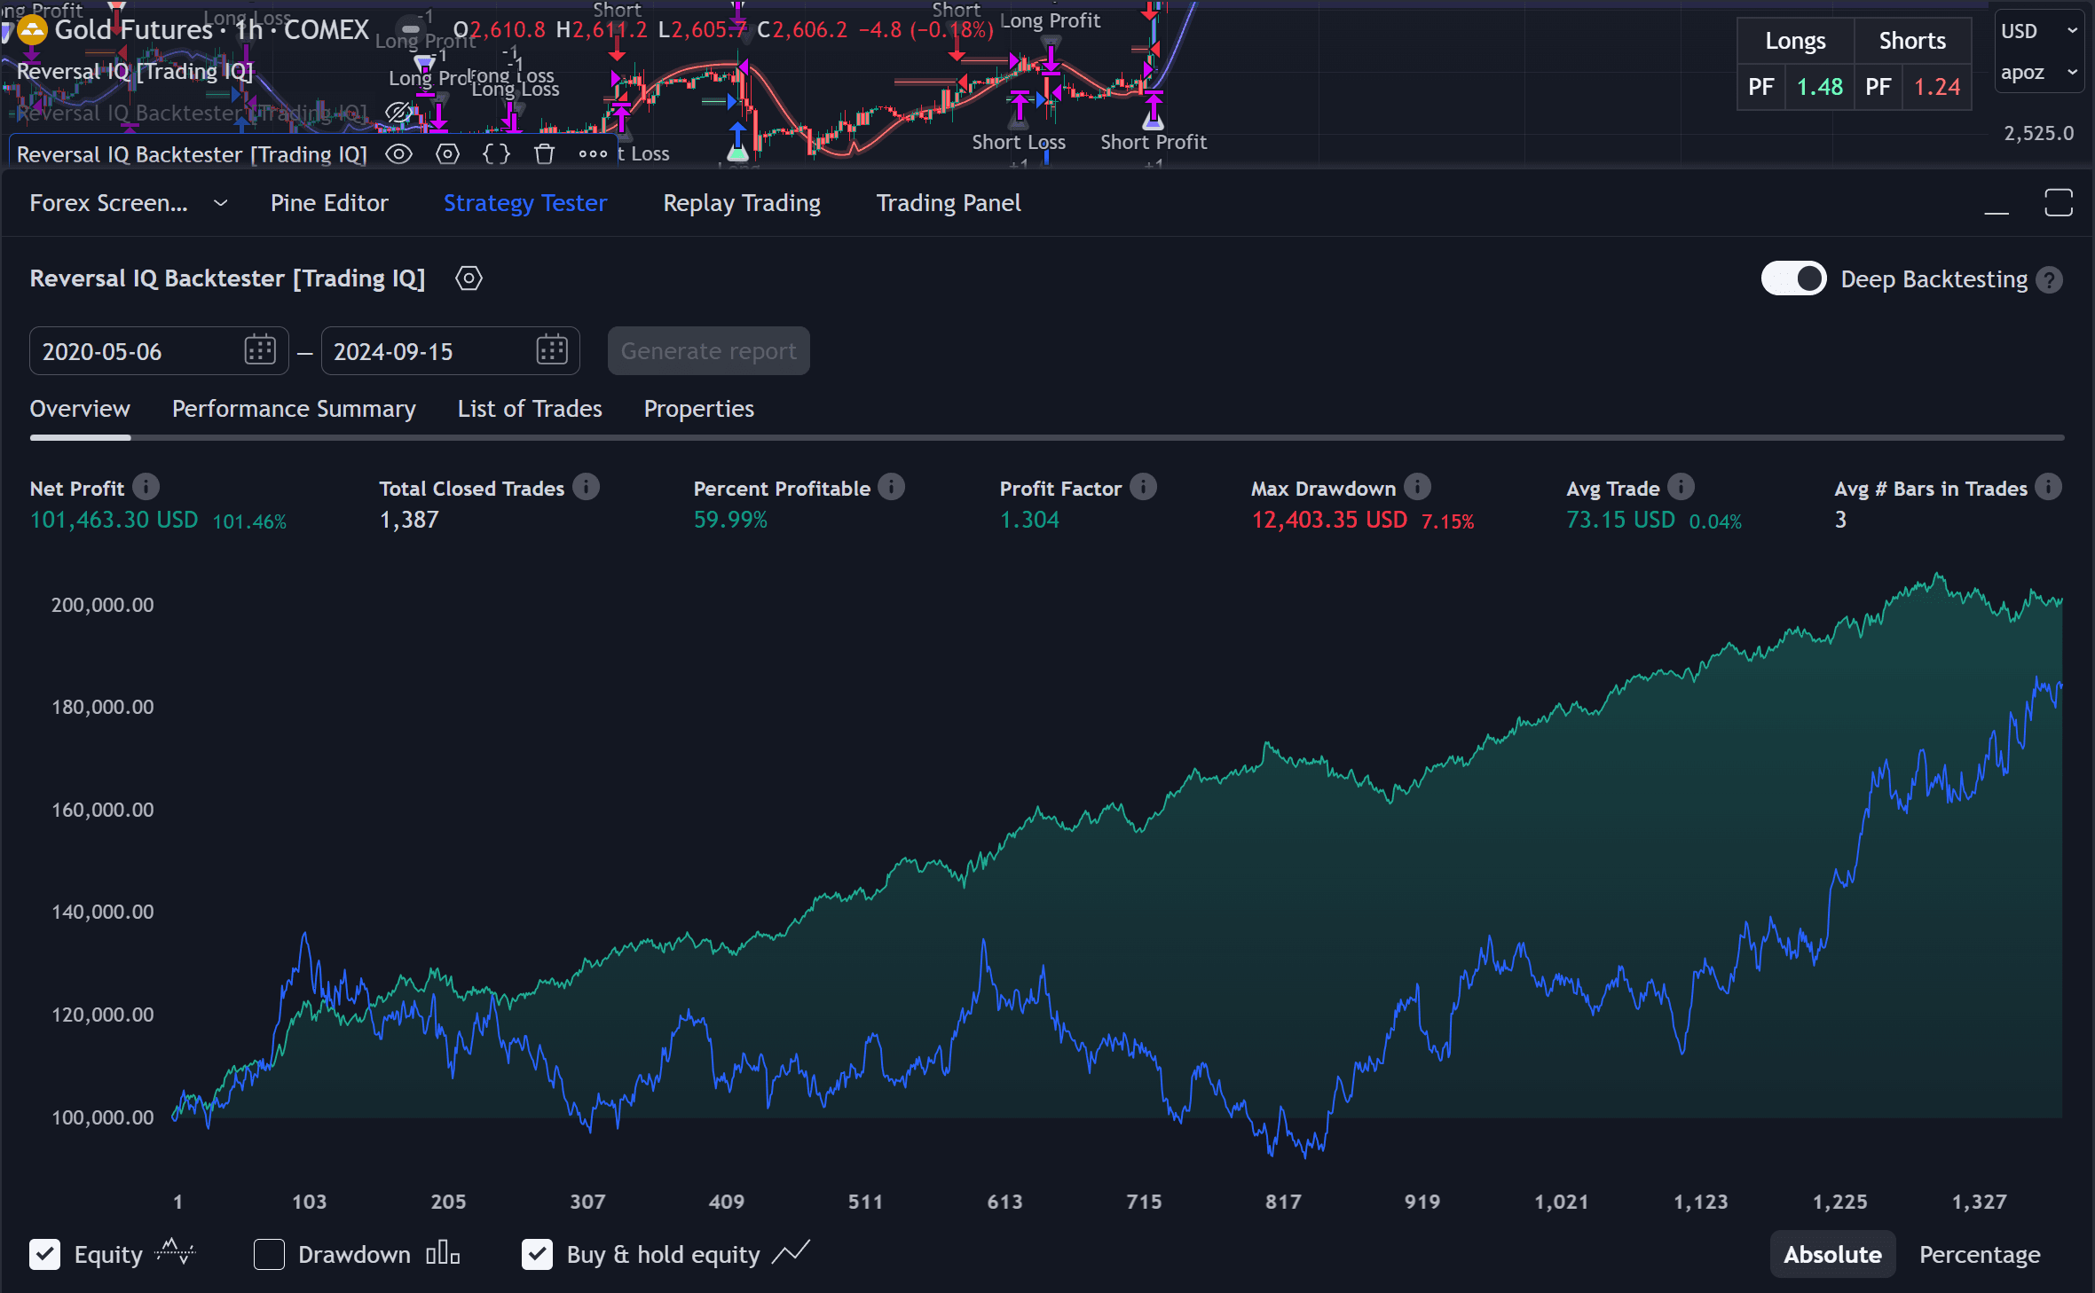
Task: Enable the Drawdown checkbox
Action: point(269,1254)
